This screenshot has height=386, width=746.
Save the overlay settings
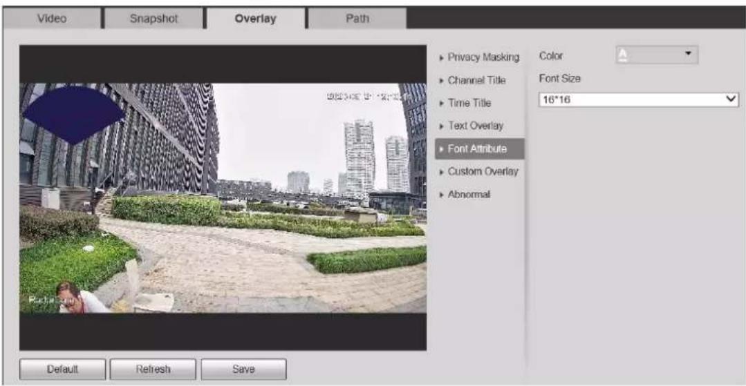(243, 369)
